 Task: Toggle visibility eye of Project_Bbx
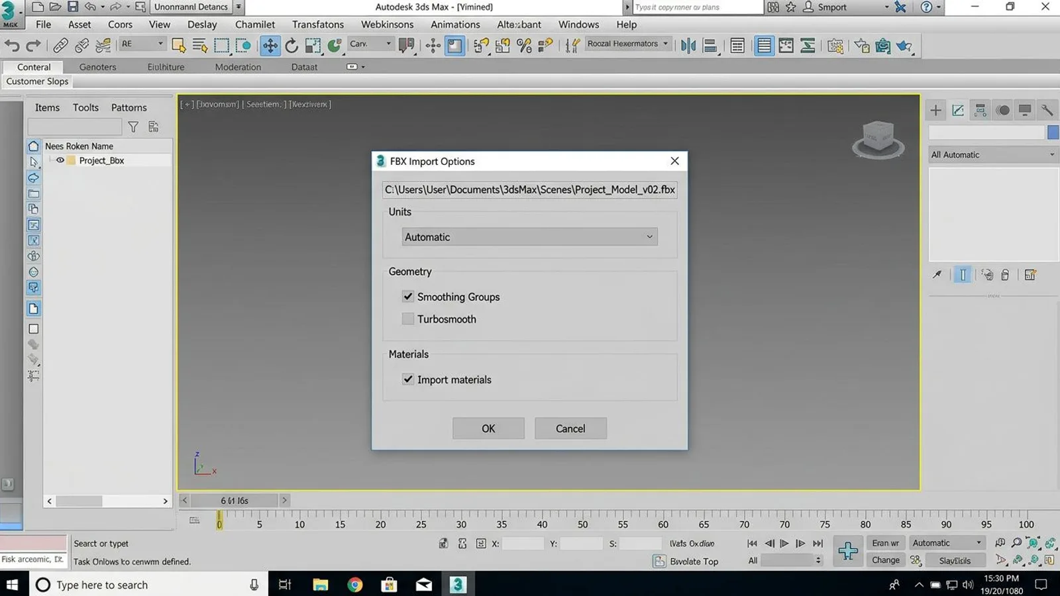pyautogui.click(x=60, y=160)
